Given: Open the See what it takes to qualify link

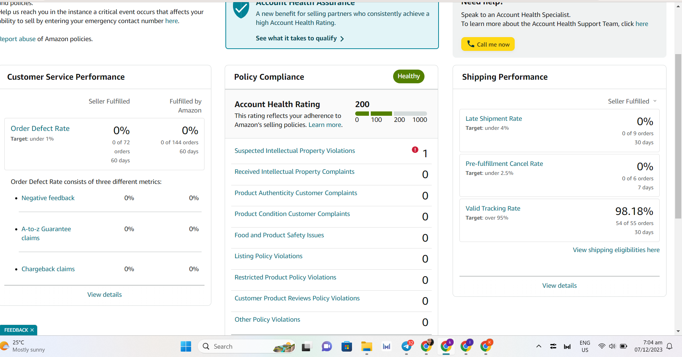Looking at the screenshot, I should point(300,38).
